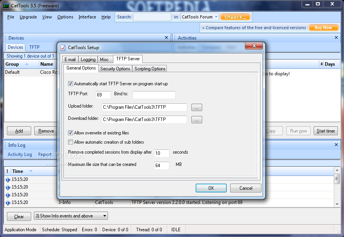This screenshot has height=237, width=344.
Task: Toggle Allow overwrite of existing files
Action: [70, 133]
